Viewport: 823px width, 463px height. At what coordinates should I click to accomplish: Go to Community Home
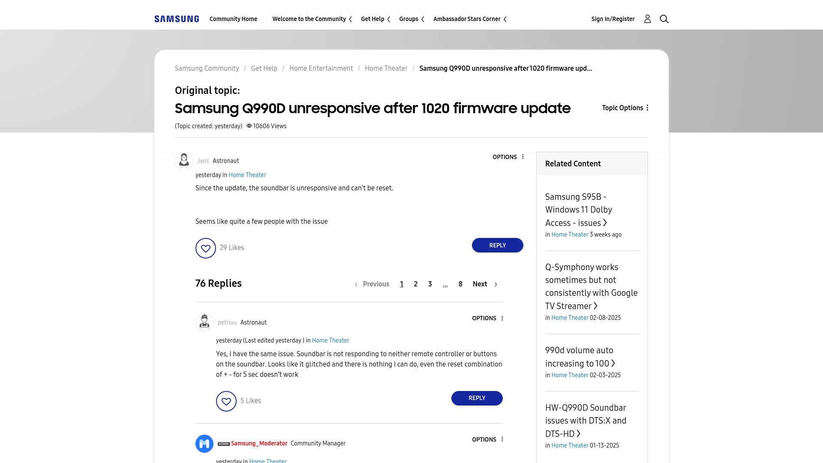(x=233, y=19)
